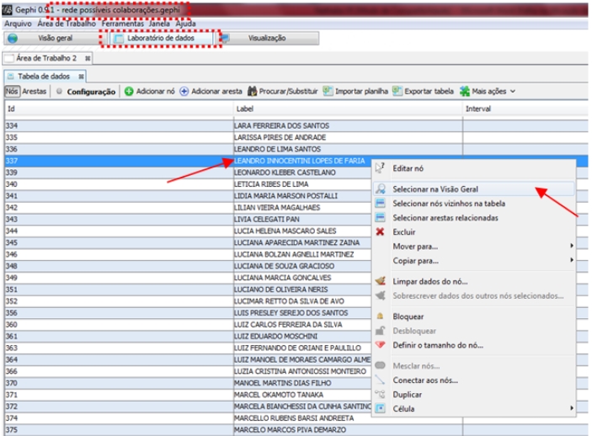Screen dimensions: 592x436
Task: Open the Ferramentas menu
Action: [x=123, y=24]
